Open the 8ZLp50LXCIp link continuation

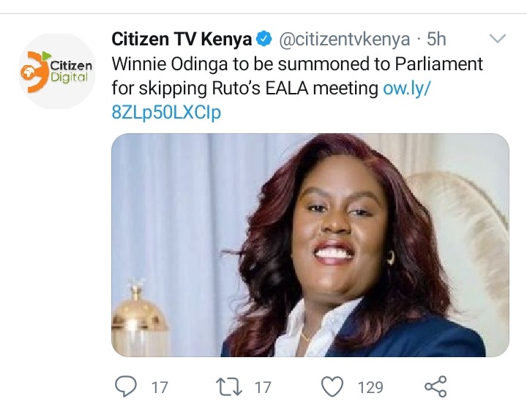click(x=166, y=113)
